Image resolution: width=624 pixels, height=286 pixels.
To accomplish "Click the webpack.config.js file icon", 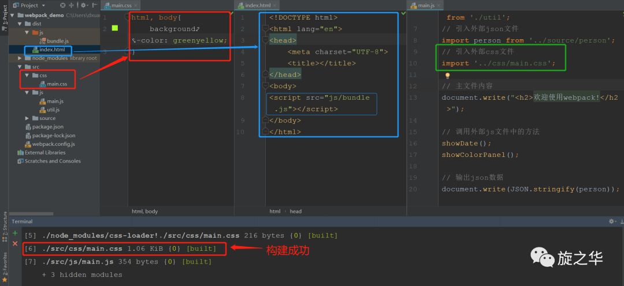I will [28, 144].
